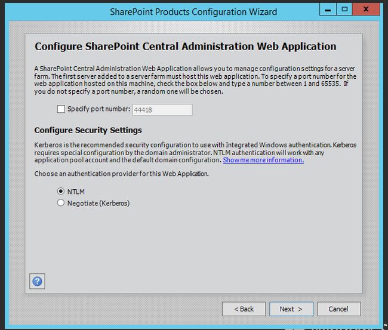This screenshot has height=330, width=388.
Task: Click the Choose an authentication provider text
Action: click(x=122, y=174)
